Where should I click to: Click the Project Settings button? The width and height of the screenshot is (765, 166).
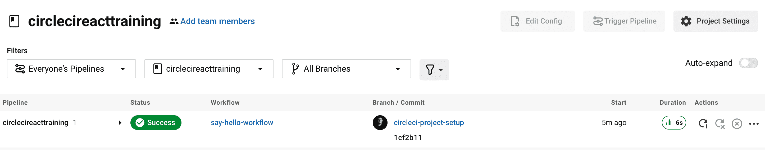[x=716, y=21]
